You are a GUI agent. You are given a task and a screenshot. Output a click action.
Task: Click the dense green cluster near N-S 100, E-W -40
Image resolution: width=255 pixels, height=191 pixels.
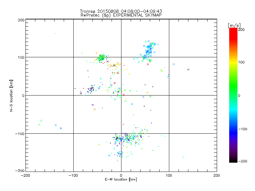[x=102, y=58]
